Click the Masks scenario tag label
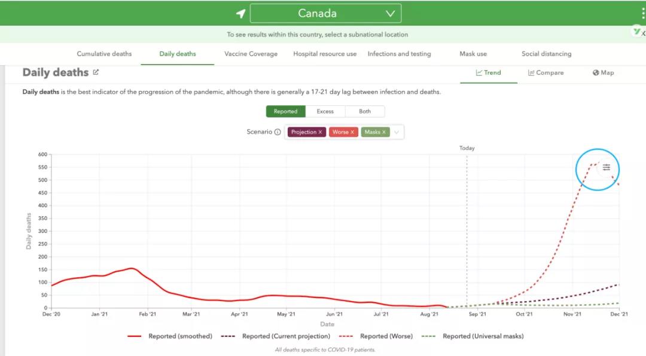Screen dimensions: 646x356 point(373,132)
